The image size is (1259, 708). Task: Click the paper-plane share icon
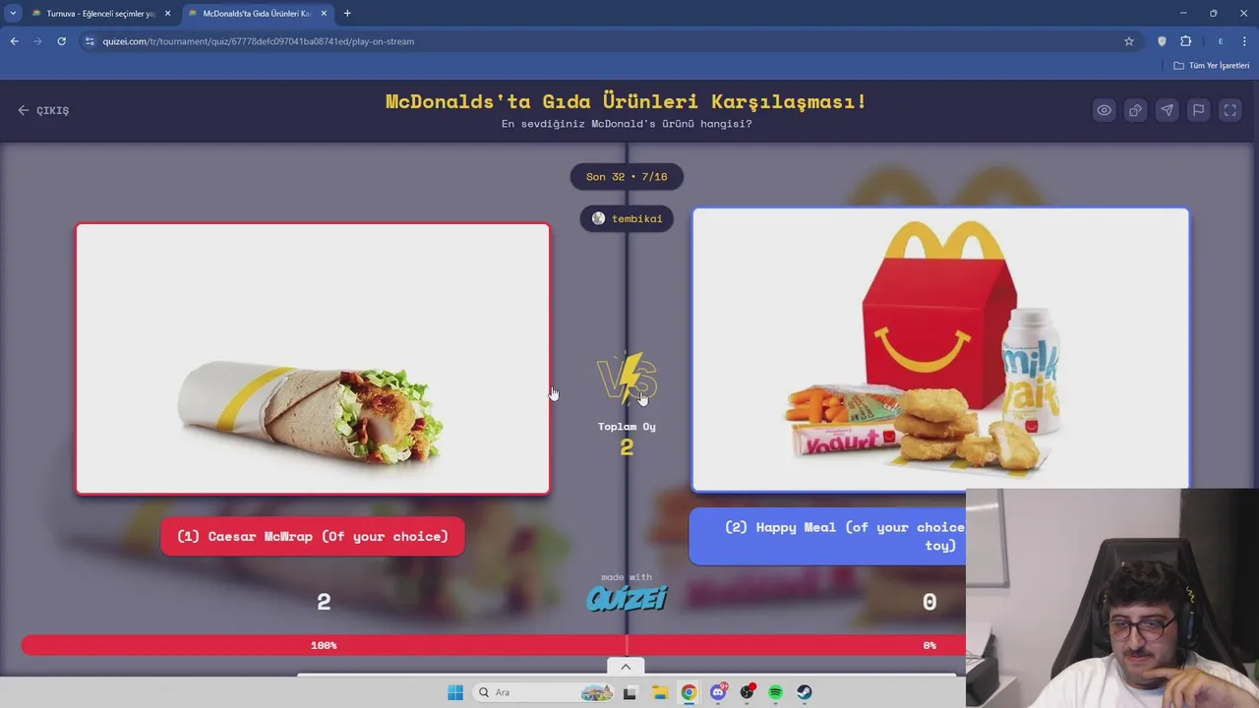pos(1168,110)
